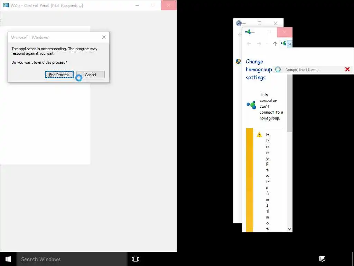Click the 'Computing items...' status text
354x266 pixels.
point(302,70)
